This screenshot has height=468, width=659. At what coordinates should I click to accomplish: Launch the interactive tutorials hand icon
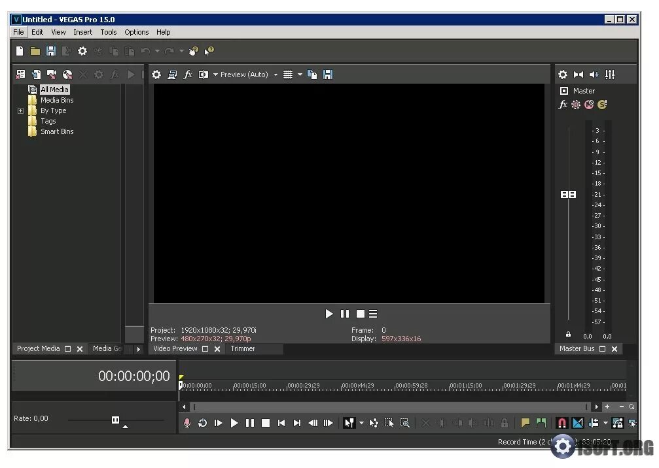[194, 51]
